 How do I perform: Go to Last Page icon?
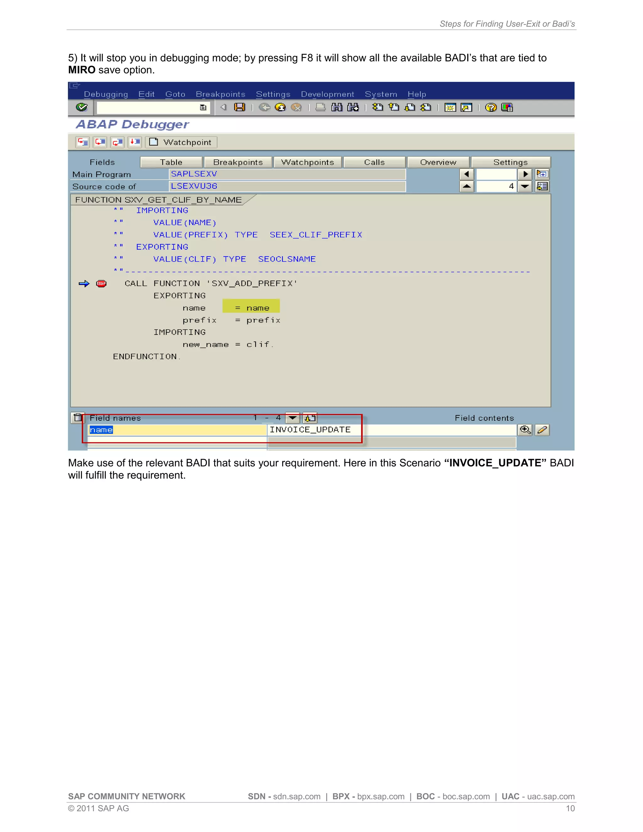[425, 107]
